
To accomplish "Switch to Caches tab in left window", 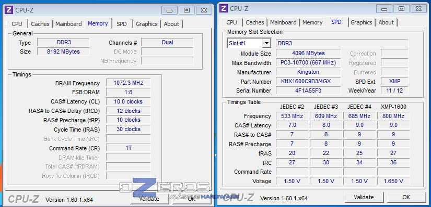I will coord(40,24).
